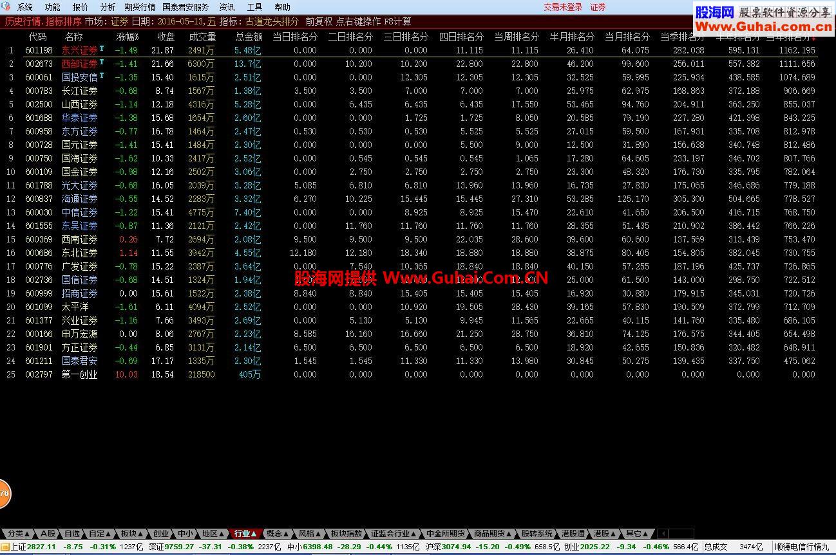Screen dimensions: 836x555
Task: Open the 期货行情 menu
Action: click(140, 7)
